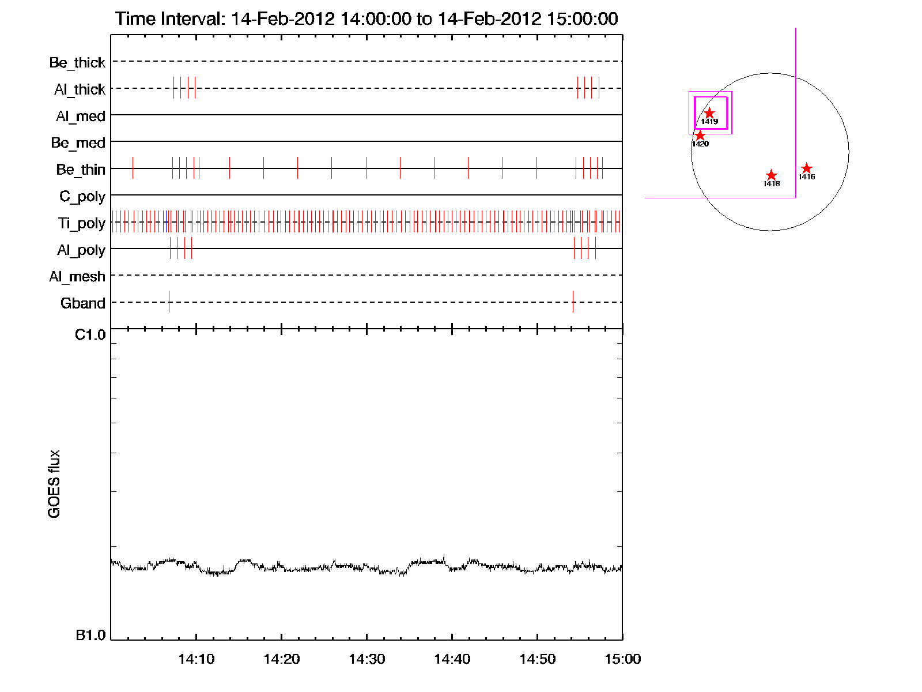
Task: Click the 14:50 time axis label
Action: pyautogui.click(x=537, y=659)
